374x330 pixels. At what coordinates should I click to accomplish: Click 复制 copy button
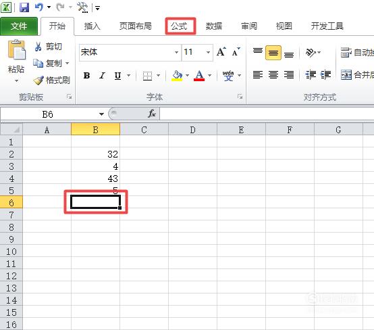[x=47, y=64]
